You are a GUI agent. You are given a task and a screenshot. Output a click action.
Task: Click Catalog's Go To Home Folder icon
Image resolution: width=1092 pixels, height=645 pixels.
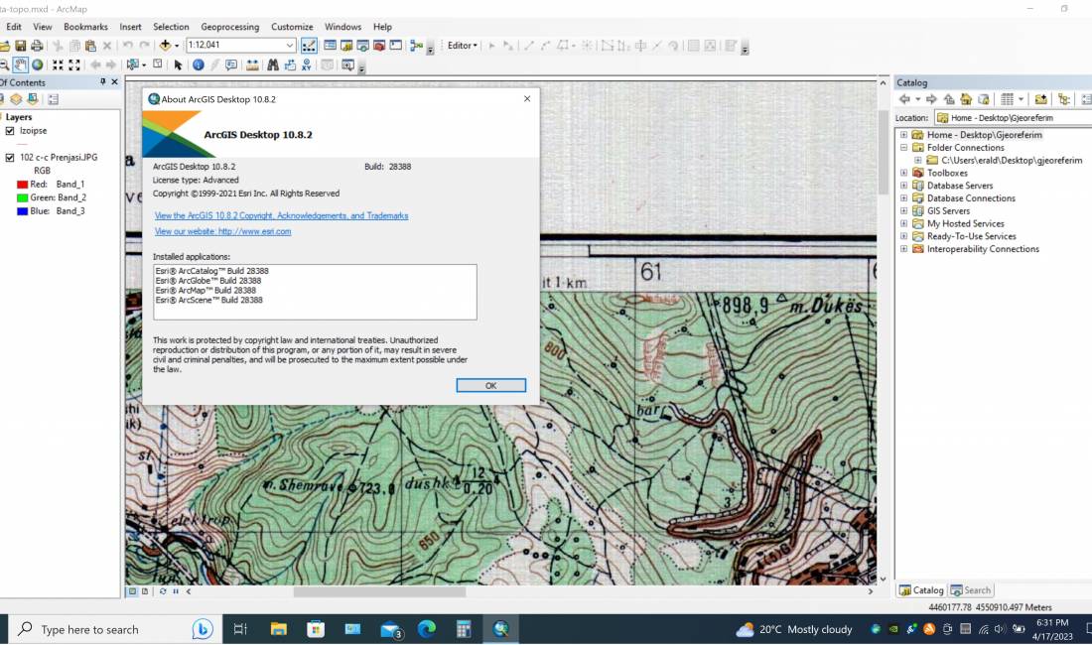tap(966, 99)
